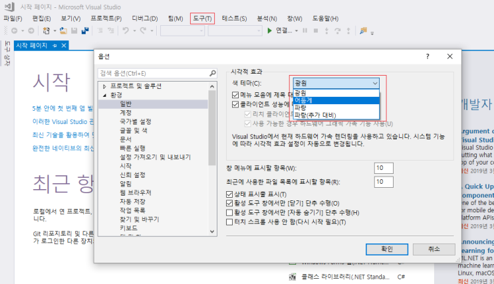494x284 pixels.
Task: Open the New Project dropdown arrow
Action: pyautogui.click(x=55, y=31)
